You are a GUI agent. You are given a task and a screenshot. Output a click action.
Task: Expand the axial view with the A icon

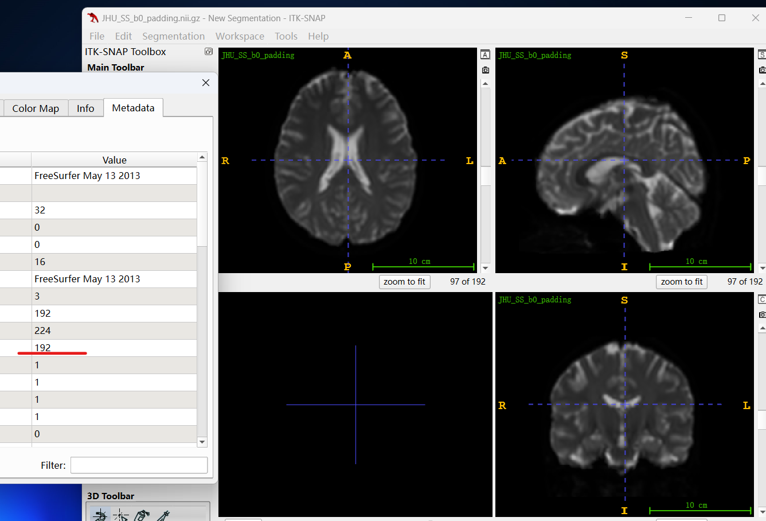[x=485, y=55]
